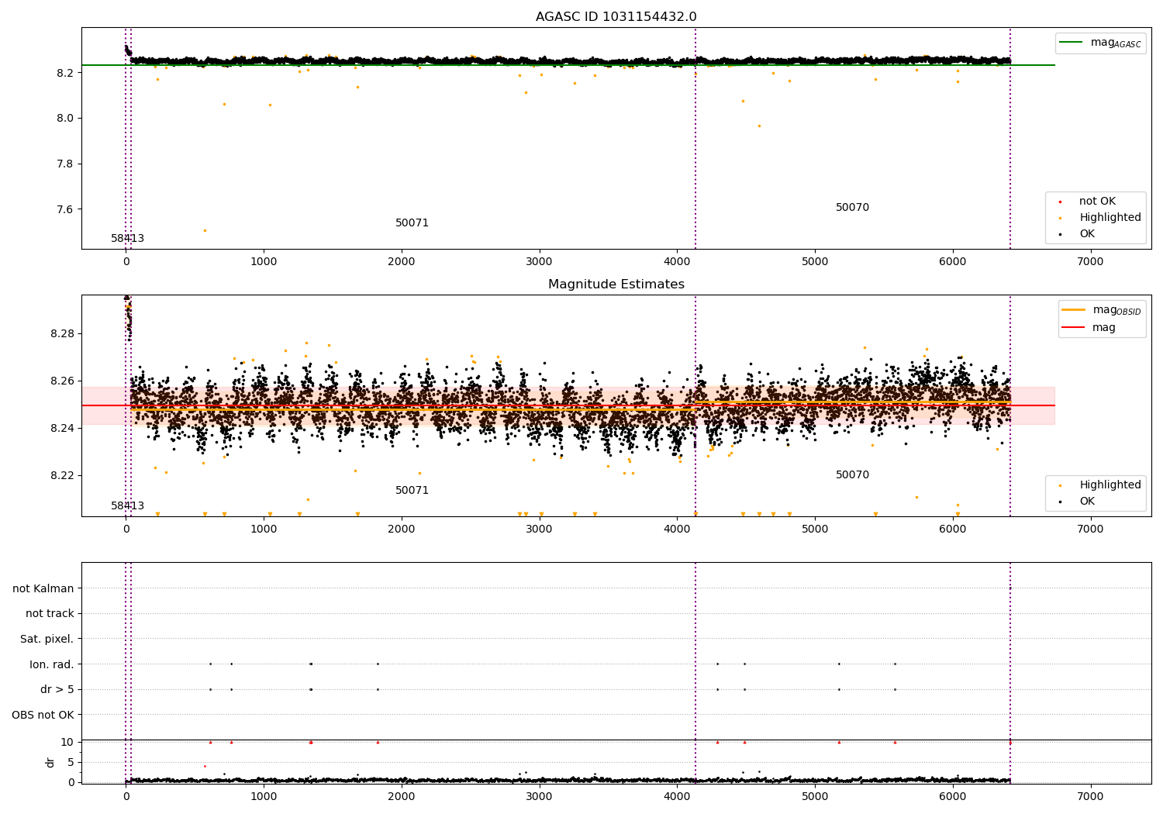Click the orange mag OBSID legend line sample
Screen dimensions: 1163x814
click(x=1073, y=309)
